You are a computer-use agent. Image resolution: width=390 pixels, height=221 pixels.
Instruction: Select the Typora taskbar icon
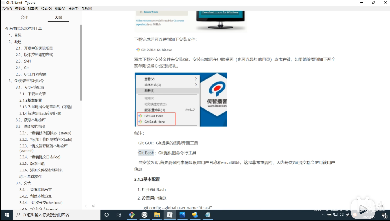pos(170,215)
